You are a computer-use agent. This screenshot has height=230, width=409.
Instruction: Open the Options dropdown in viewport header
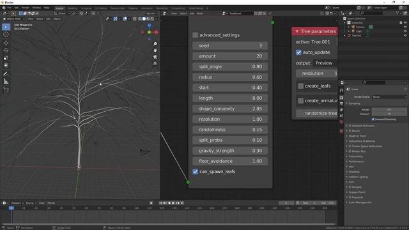[151, 13]
